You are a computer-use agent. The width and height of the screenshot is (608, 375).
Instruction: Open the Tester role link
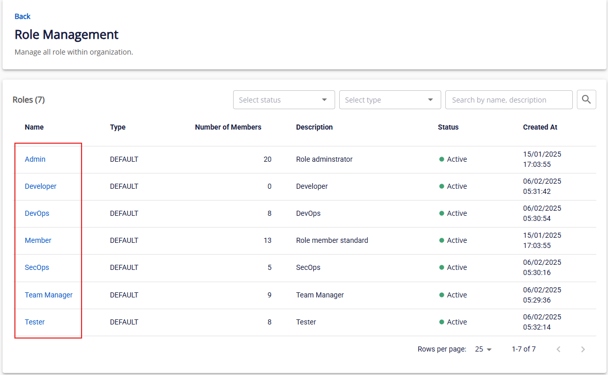click(x=35, y=322)
